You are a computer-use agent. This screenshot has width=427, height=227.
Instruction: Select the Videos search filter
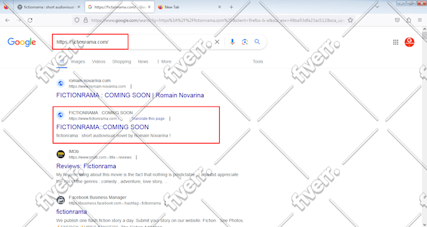point(99,61)
